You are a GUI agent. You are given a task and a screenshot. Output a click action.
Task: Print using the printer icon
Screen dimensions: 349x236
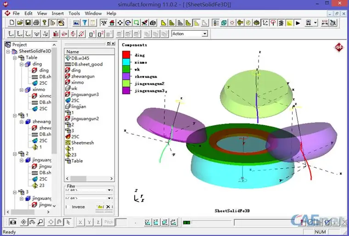[36, 22]
